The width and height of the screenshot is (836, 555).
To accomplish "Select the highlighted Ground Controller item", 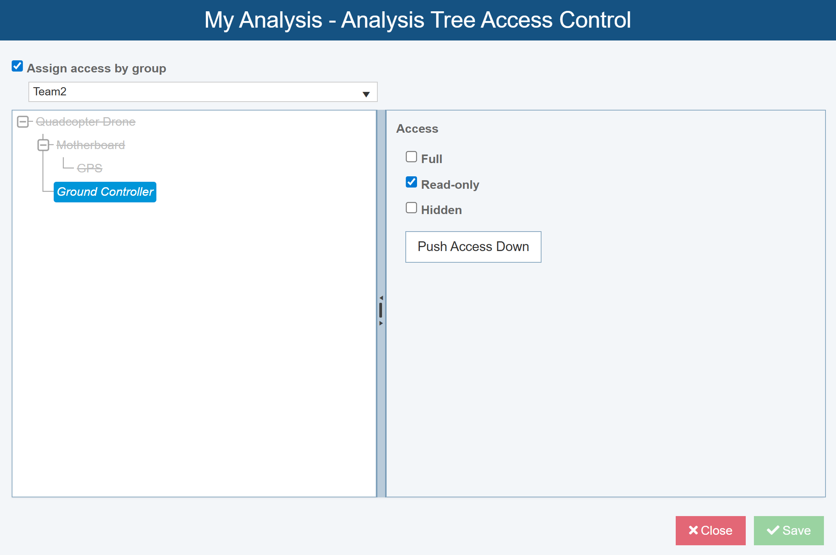I will pos(105,192).
